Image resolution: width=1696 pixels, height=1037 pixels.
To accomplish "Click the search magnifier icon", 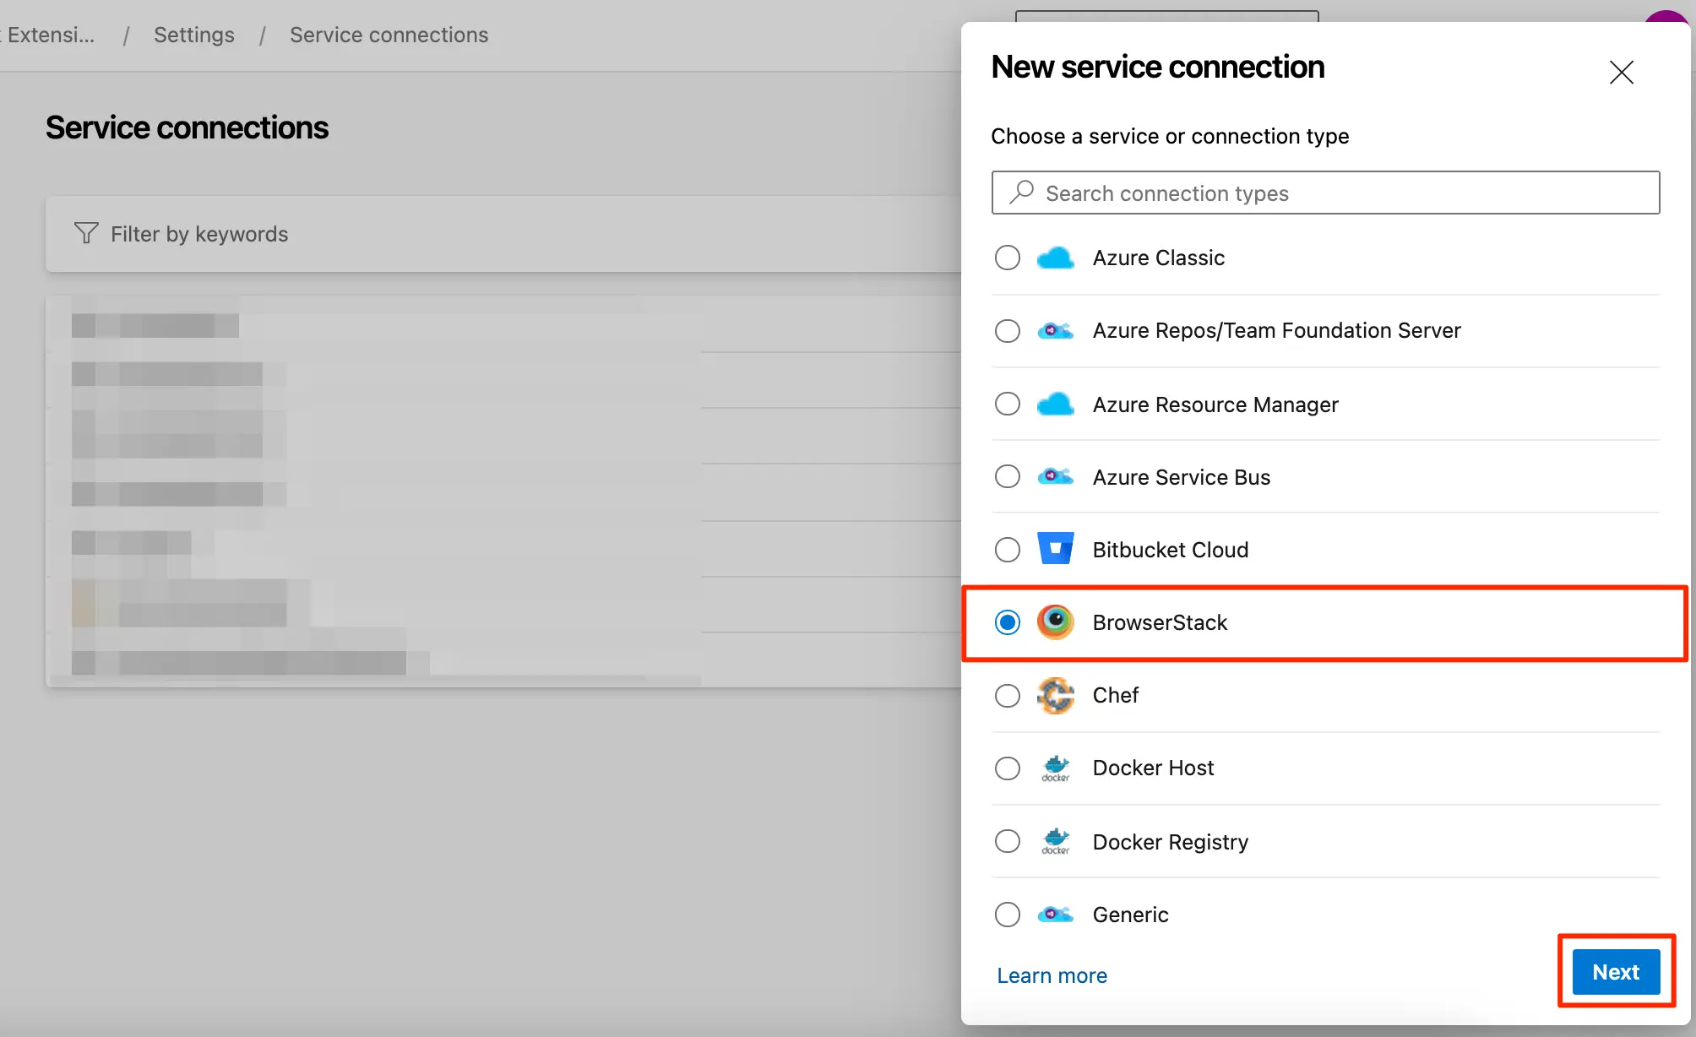I will click(1021, 193).
